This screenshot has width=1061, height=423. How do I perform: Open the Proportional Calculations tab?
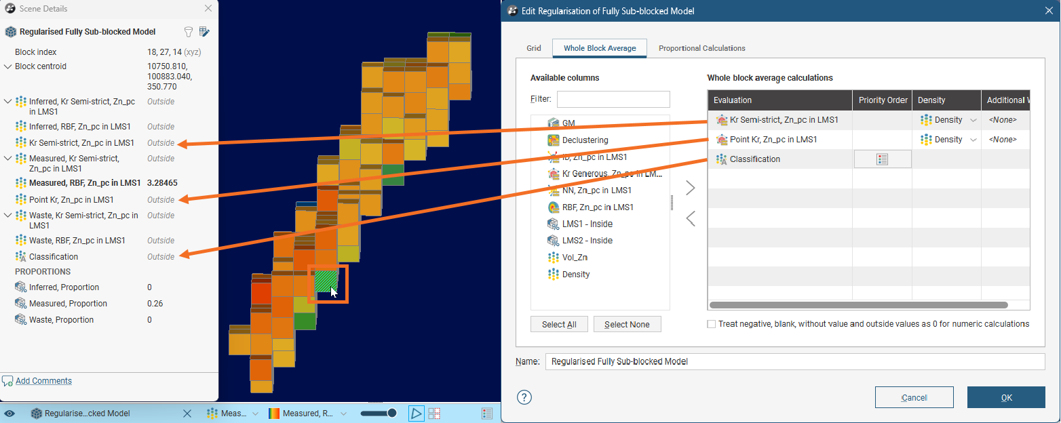pos(701,48)
